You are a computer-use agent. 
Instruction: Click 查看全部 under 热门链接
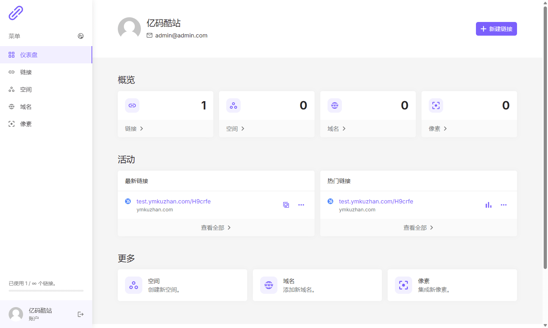tap(419, 228)
